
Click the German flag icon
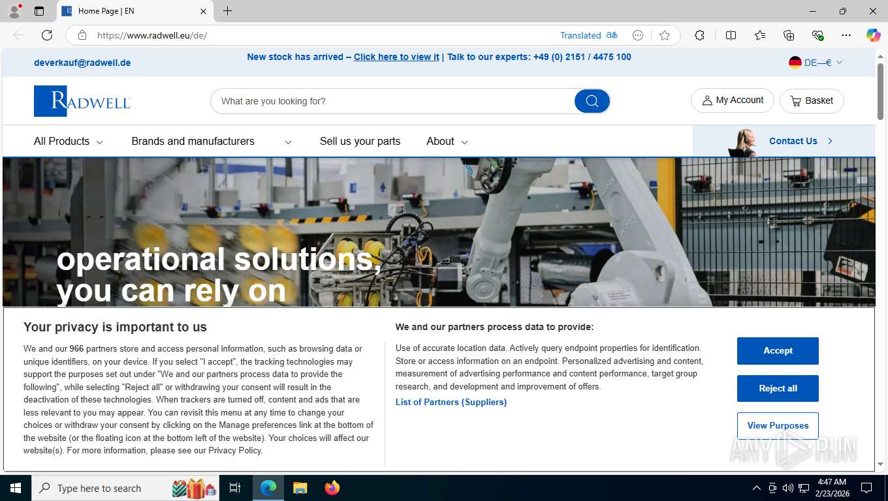point(795,63)
